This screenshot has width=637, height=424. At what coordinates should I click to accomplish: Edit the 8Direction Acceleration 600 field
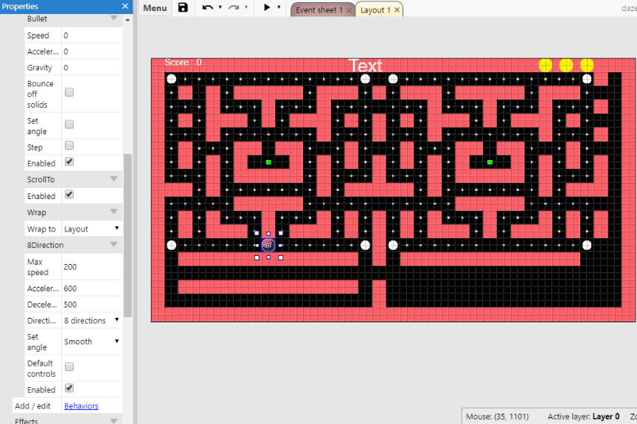coord(92,288)
